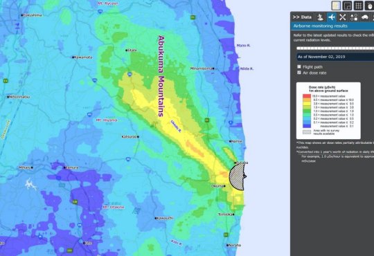The height and width of the screenshot is (256, 374).
Task: Collapse the >> Data panel
Action: pos(302,17)
